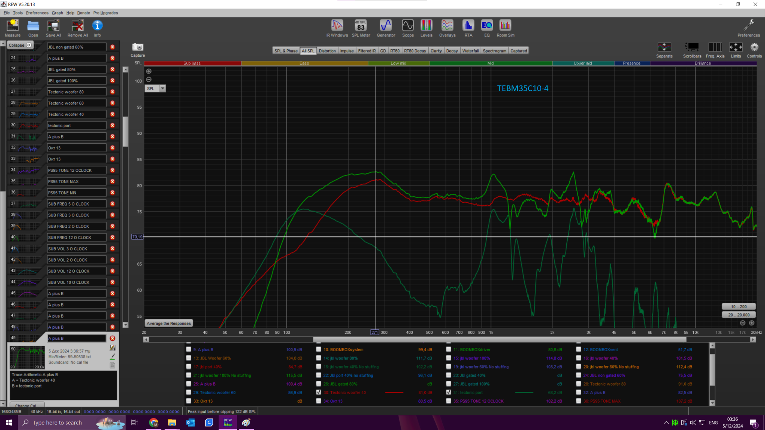Remove the tectonic port measurement
This screenshot has width=765, height=430.
click(112, 125)
